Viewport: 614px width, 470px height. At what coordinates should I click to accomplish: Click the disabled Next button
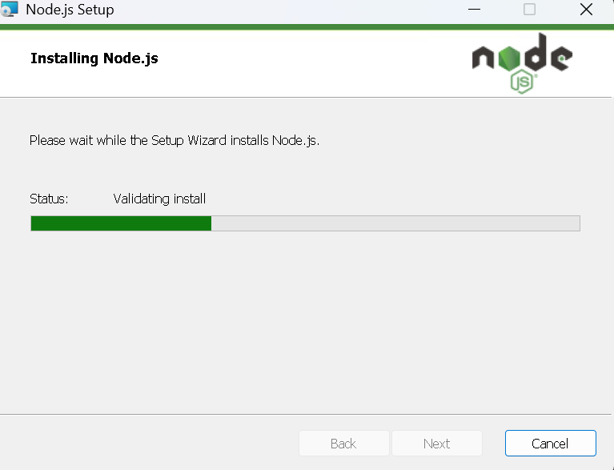tap(437, 444)
